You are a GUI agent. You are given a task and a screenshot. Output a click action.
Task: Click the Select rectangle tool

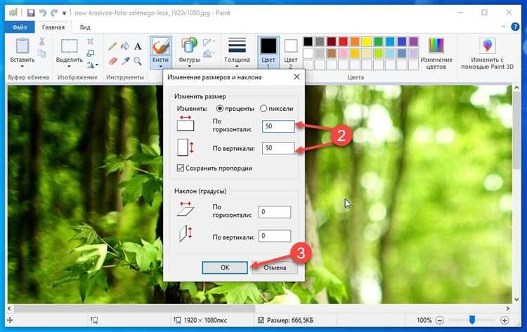[x=70, y=46]
